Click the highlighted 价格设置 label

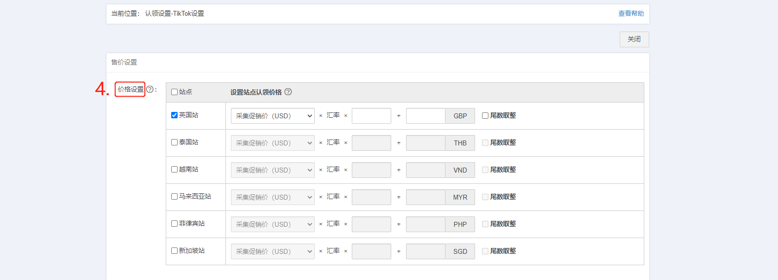[131, 89]
